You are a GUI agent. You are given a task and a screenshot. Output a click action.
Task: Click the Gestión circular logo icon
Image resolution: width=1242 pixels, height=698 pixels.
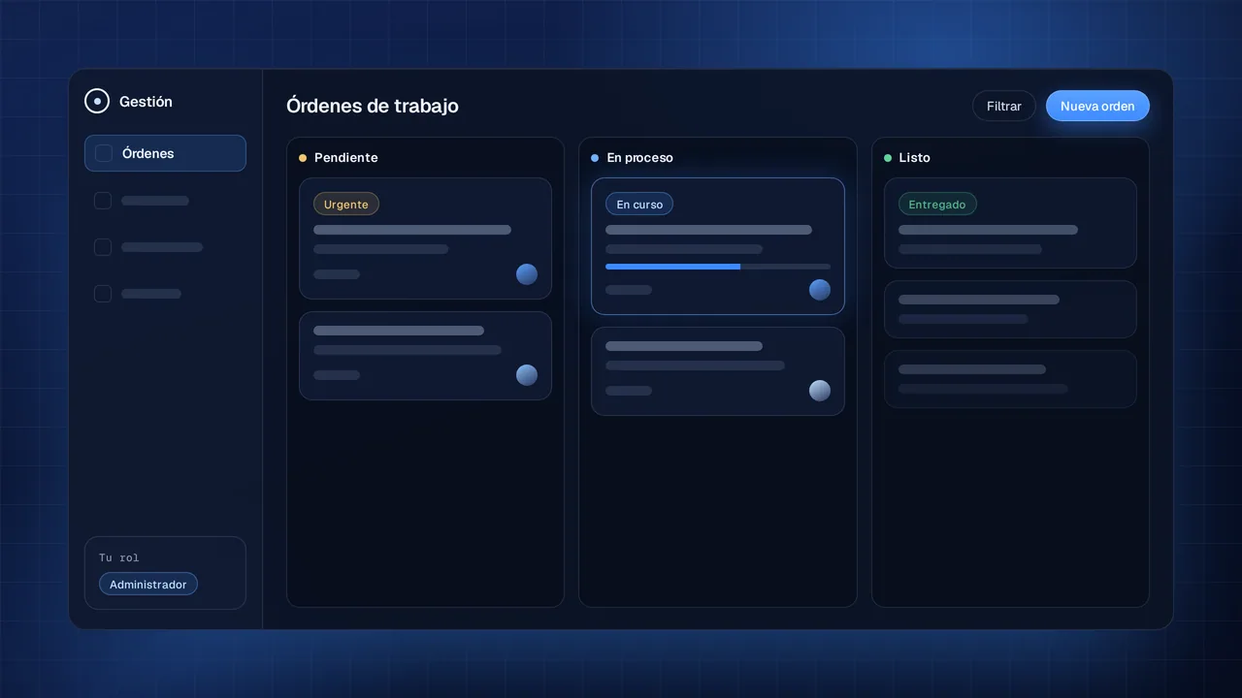pyautogui.click(x=97, y=101)
